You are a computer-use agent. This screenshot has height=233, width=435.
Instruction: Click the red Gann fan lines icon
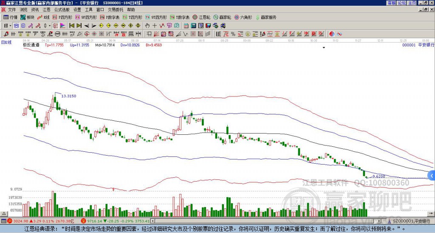tap(156, 34)
